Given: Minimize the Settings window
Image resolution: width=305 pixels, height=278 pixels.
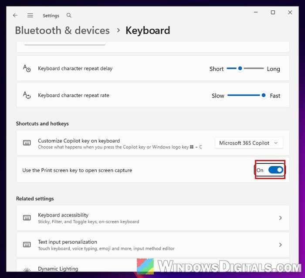Looking at the screenshot, I should coord(256,12).
